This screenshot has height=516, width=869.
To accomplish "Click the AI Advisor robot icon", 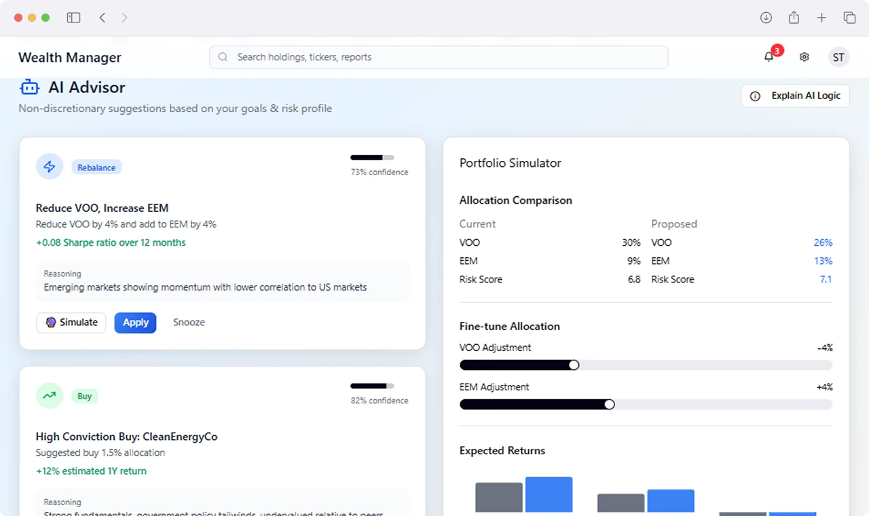I will pos(29,87).
